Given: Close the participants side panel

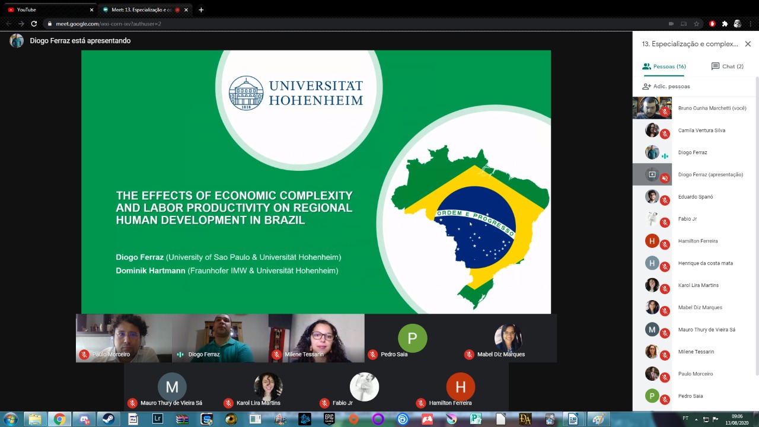Looking at the screenshot, I should 748,44.
